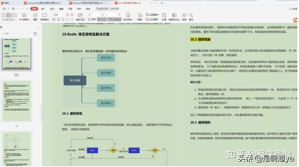The height and width of the screenshot is (167, 299).
Task: Click the zoom in magnifier icon
Action: (x=72, y=15)
